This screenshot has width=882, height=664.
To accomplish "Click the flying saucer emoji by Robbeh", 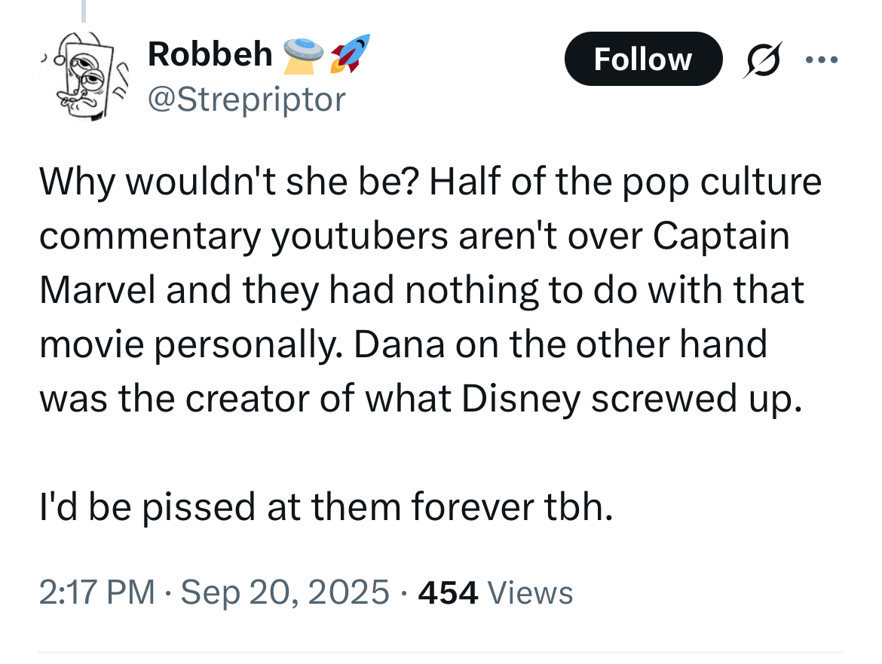I will click(303, 56).
